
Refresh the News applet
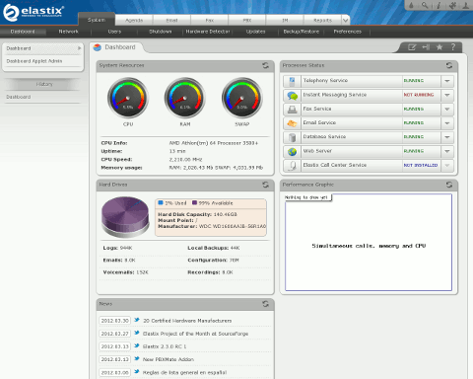click(265, 304)
